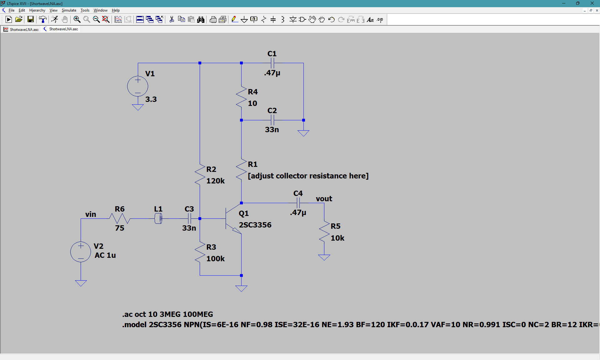Zoom out with the magnifier minus icon
Screen dimensions: 600x360
point(96,20)
